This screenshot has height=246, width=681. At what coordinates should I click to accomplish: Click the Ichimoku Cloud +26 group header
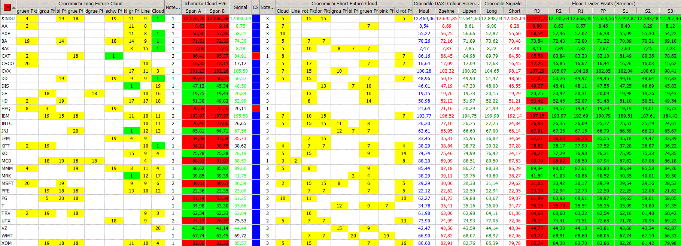pos(205,3)
